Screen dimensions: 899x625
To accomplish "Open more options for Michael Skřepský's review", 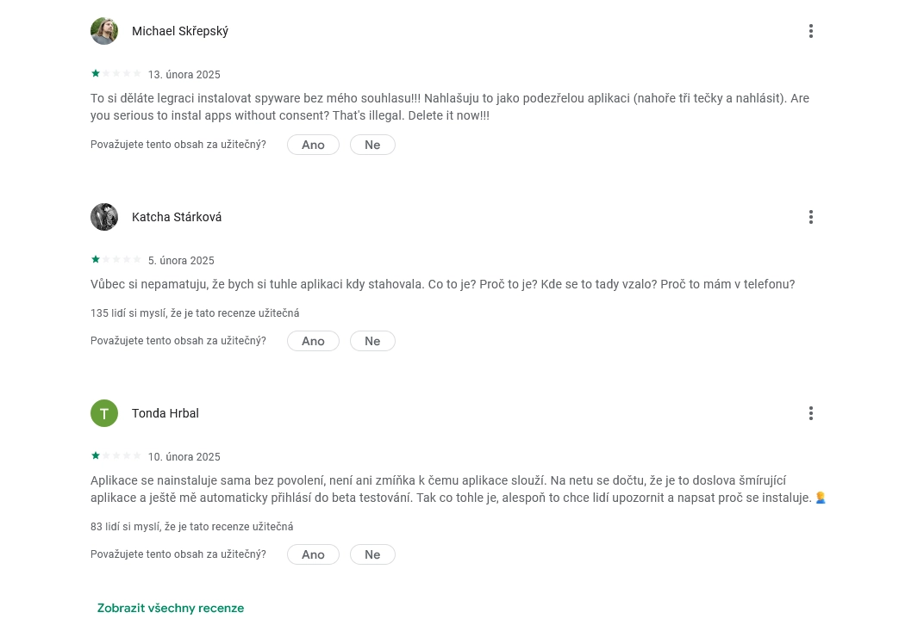I will click(x=810, y=31).
